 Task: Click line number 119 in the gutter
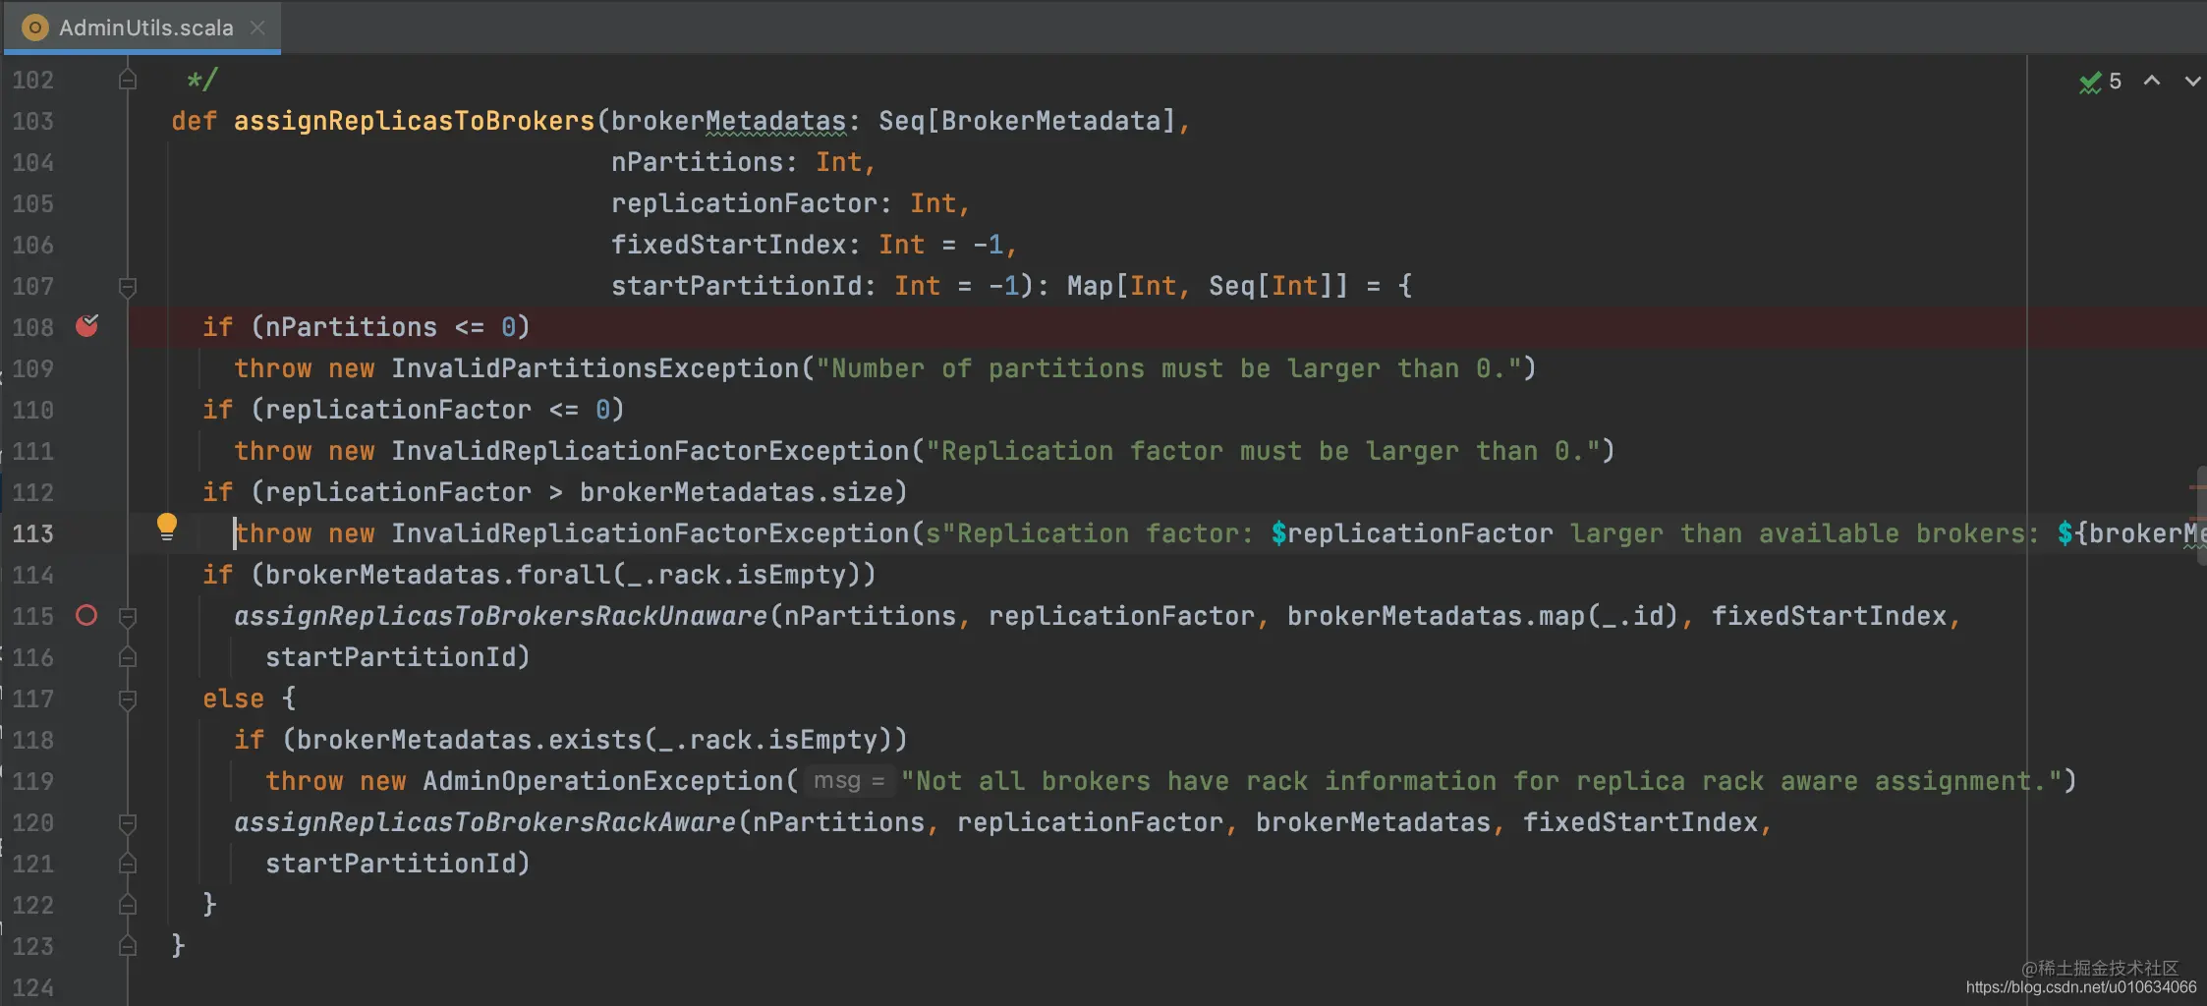pos(33,781)
